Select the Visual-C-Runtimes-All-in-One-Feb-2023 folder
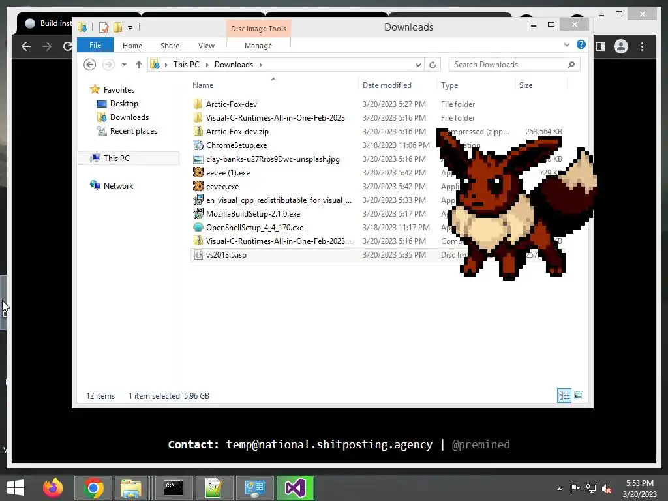 click(198, 117)
